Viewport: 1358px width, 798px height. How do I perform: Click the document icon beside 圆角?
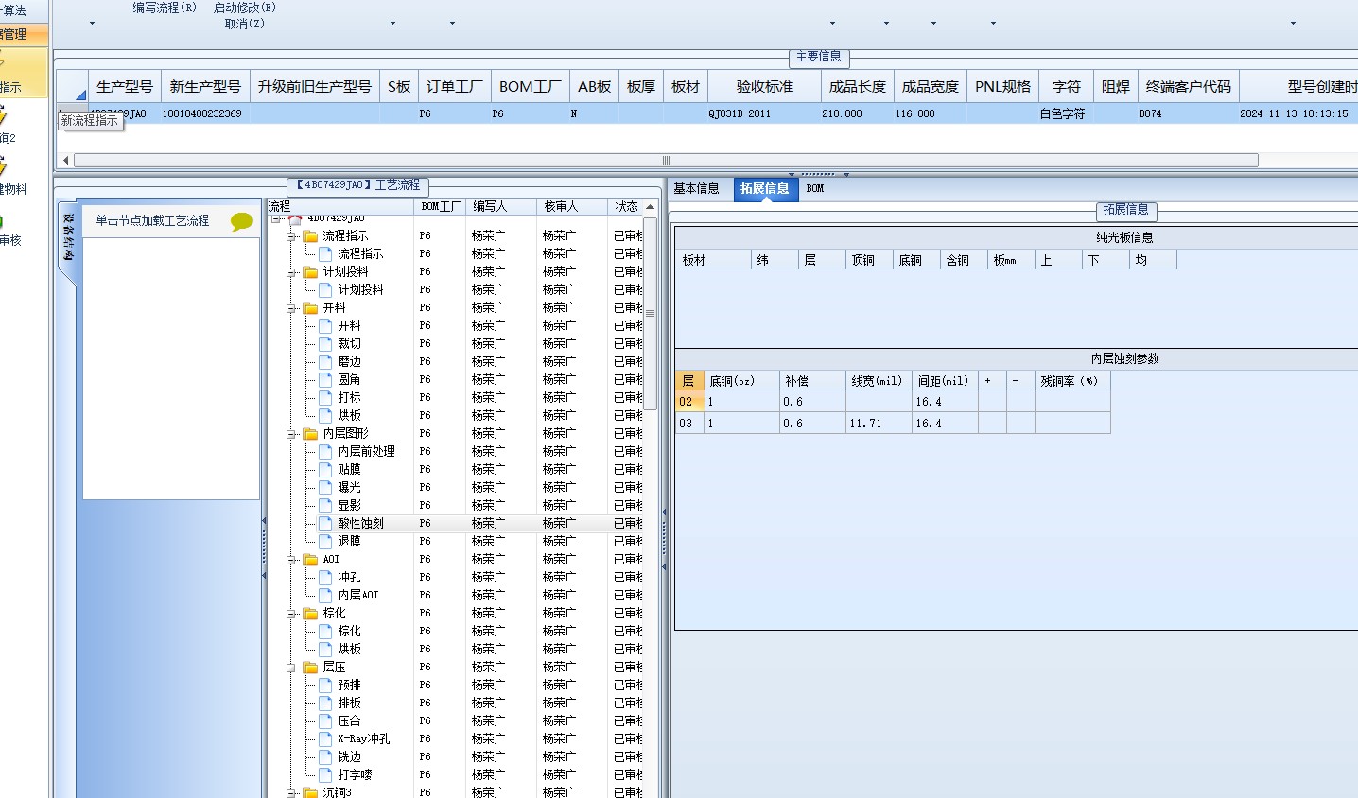click(325, 380)
